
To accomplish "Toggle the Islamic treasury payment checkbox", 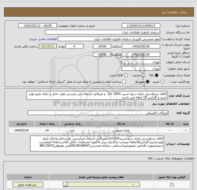I will point(124,82).
